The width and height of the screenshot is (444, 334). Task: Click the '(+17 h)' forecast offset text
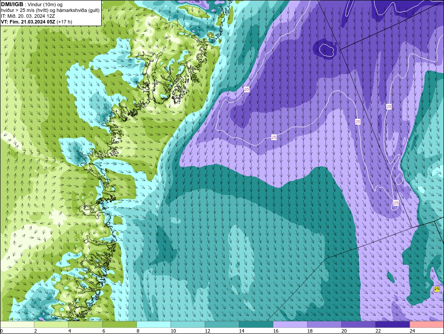64,22
